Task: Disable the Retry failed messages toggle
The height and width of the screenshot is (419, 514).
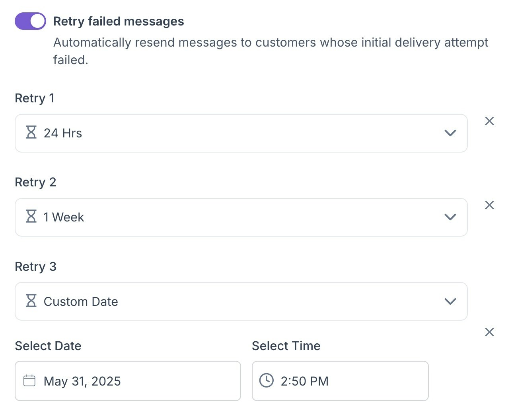Action: 30,21
